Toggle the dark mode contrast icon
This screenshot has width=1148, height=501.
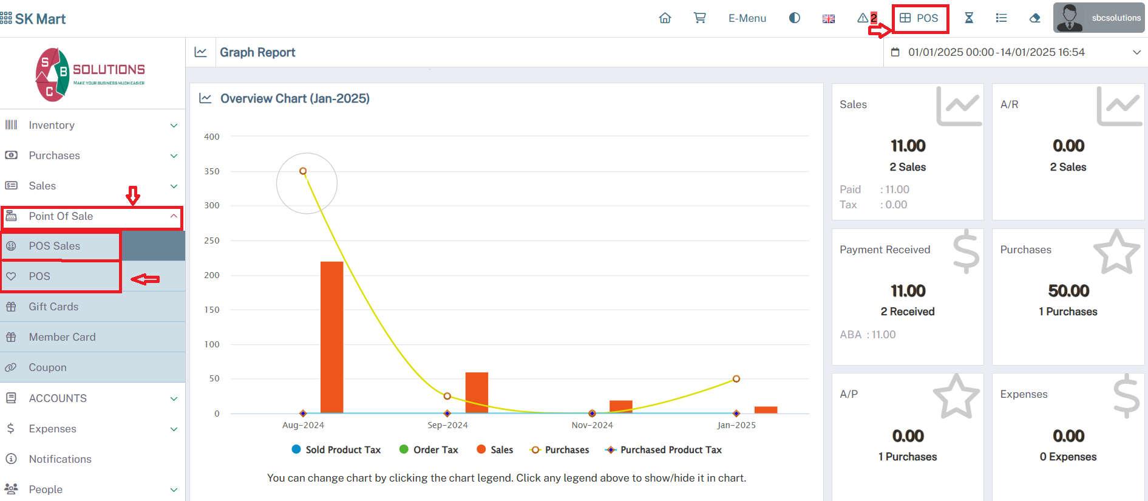pyautogui.click(x=794, y=18)
